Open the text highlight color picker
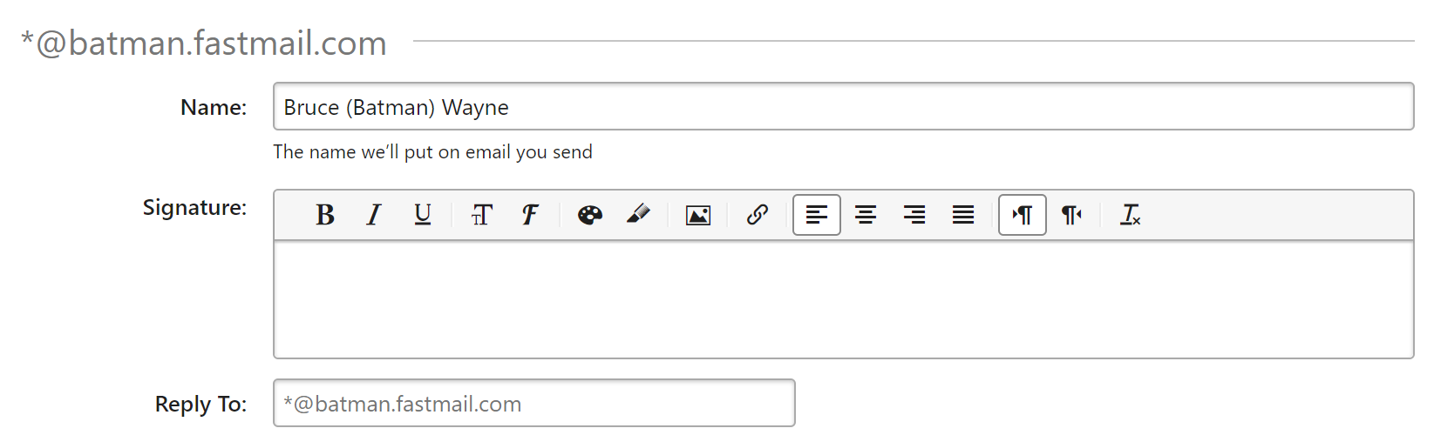This screenshot has width=1434, height=435. [x=639, y=215]
